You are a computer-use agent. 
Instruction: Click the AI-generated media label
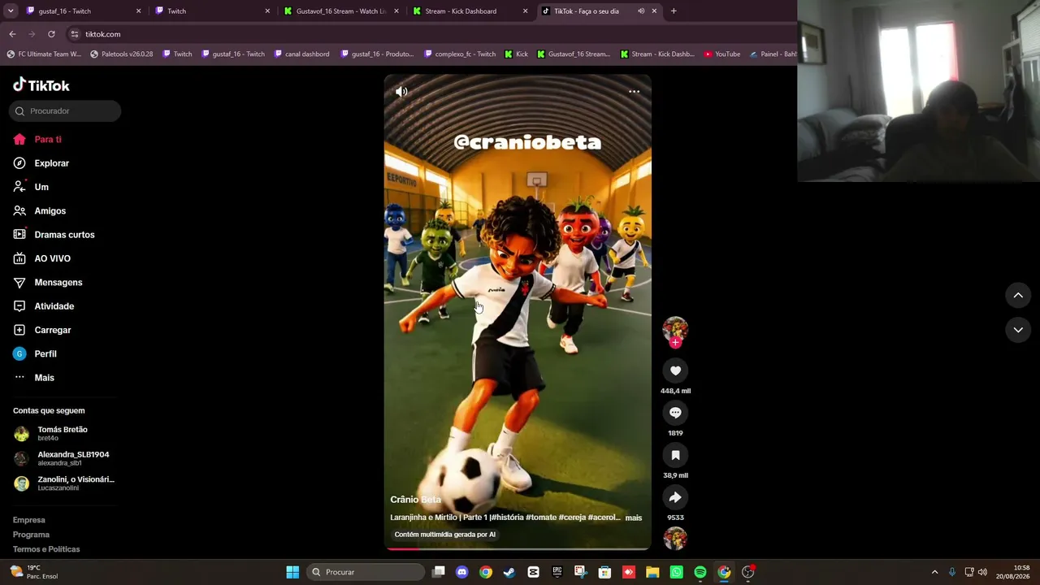coord(445,535)
